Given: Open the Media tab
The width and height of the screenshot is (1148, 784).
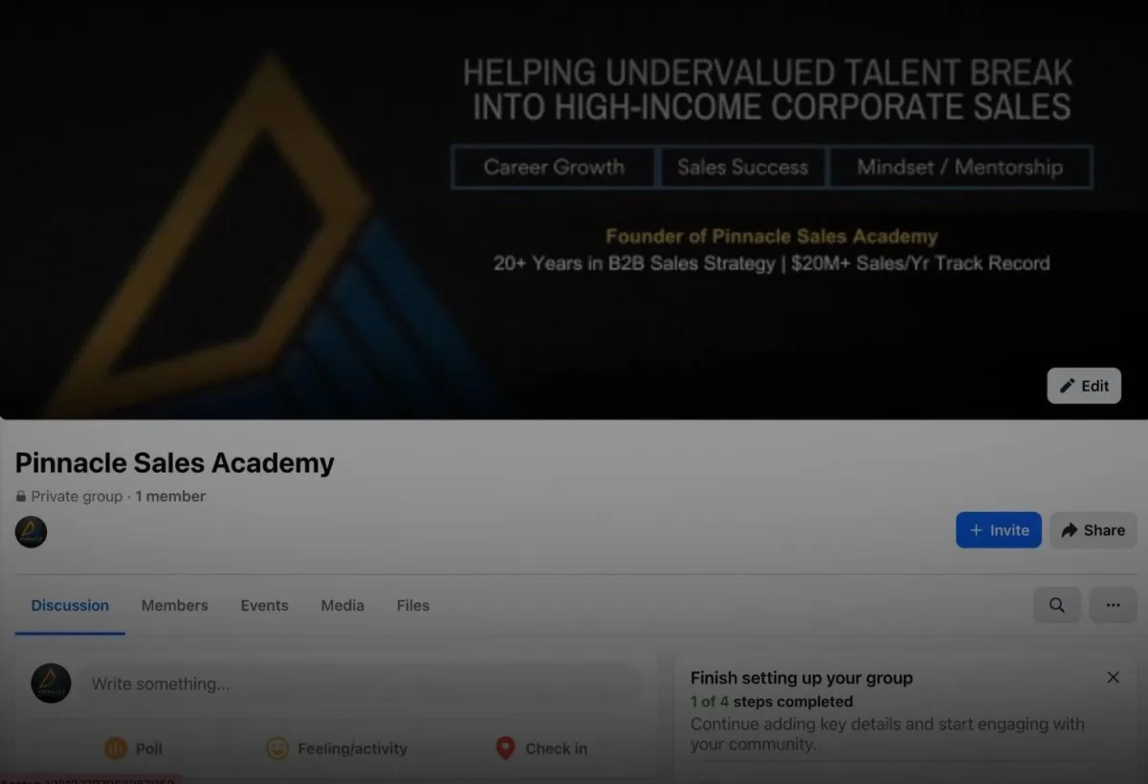Looking at the screenshot, I should 342,605.
